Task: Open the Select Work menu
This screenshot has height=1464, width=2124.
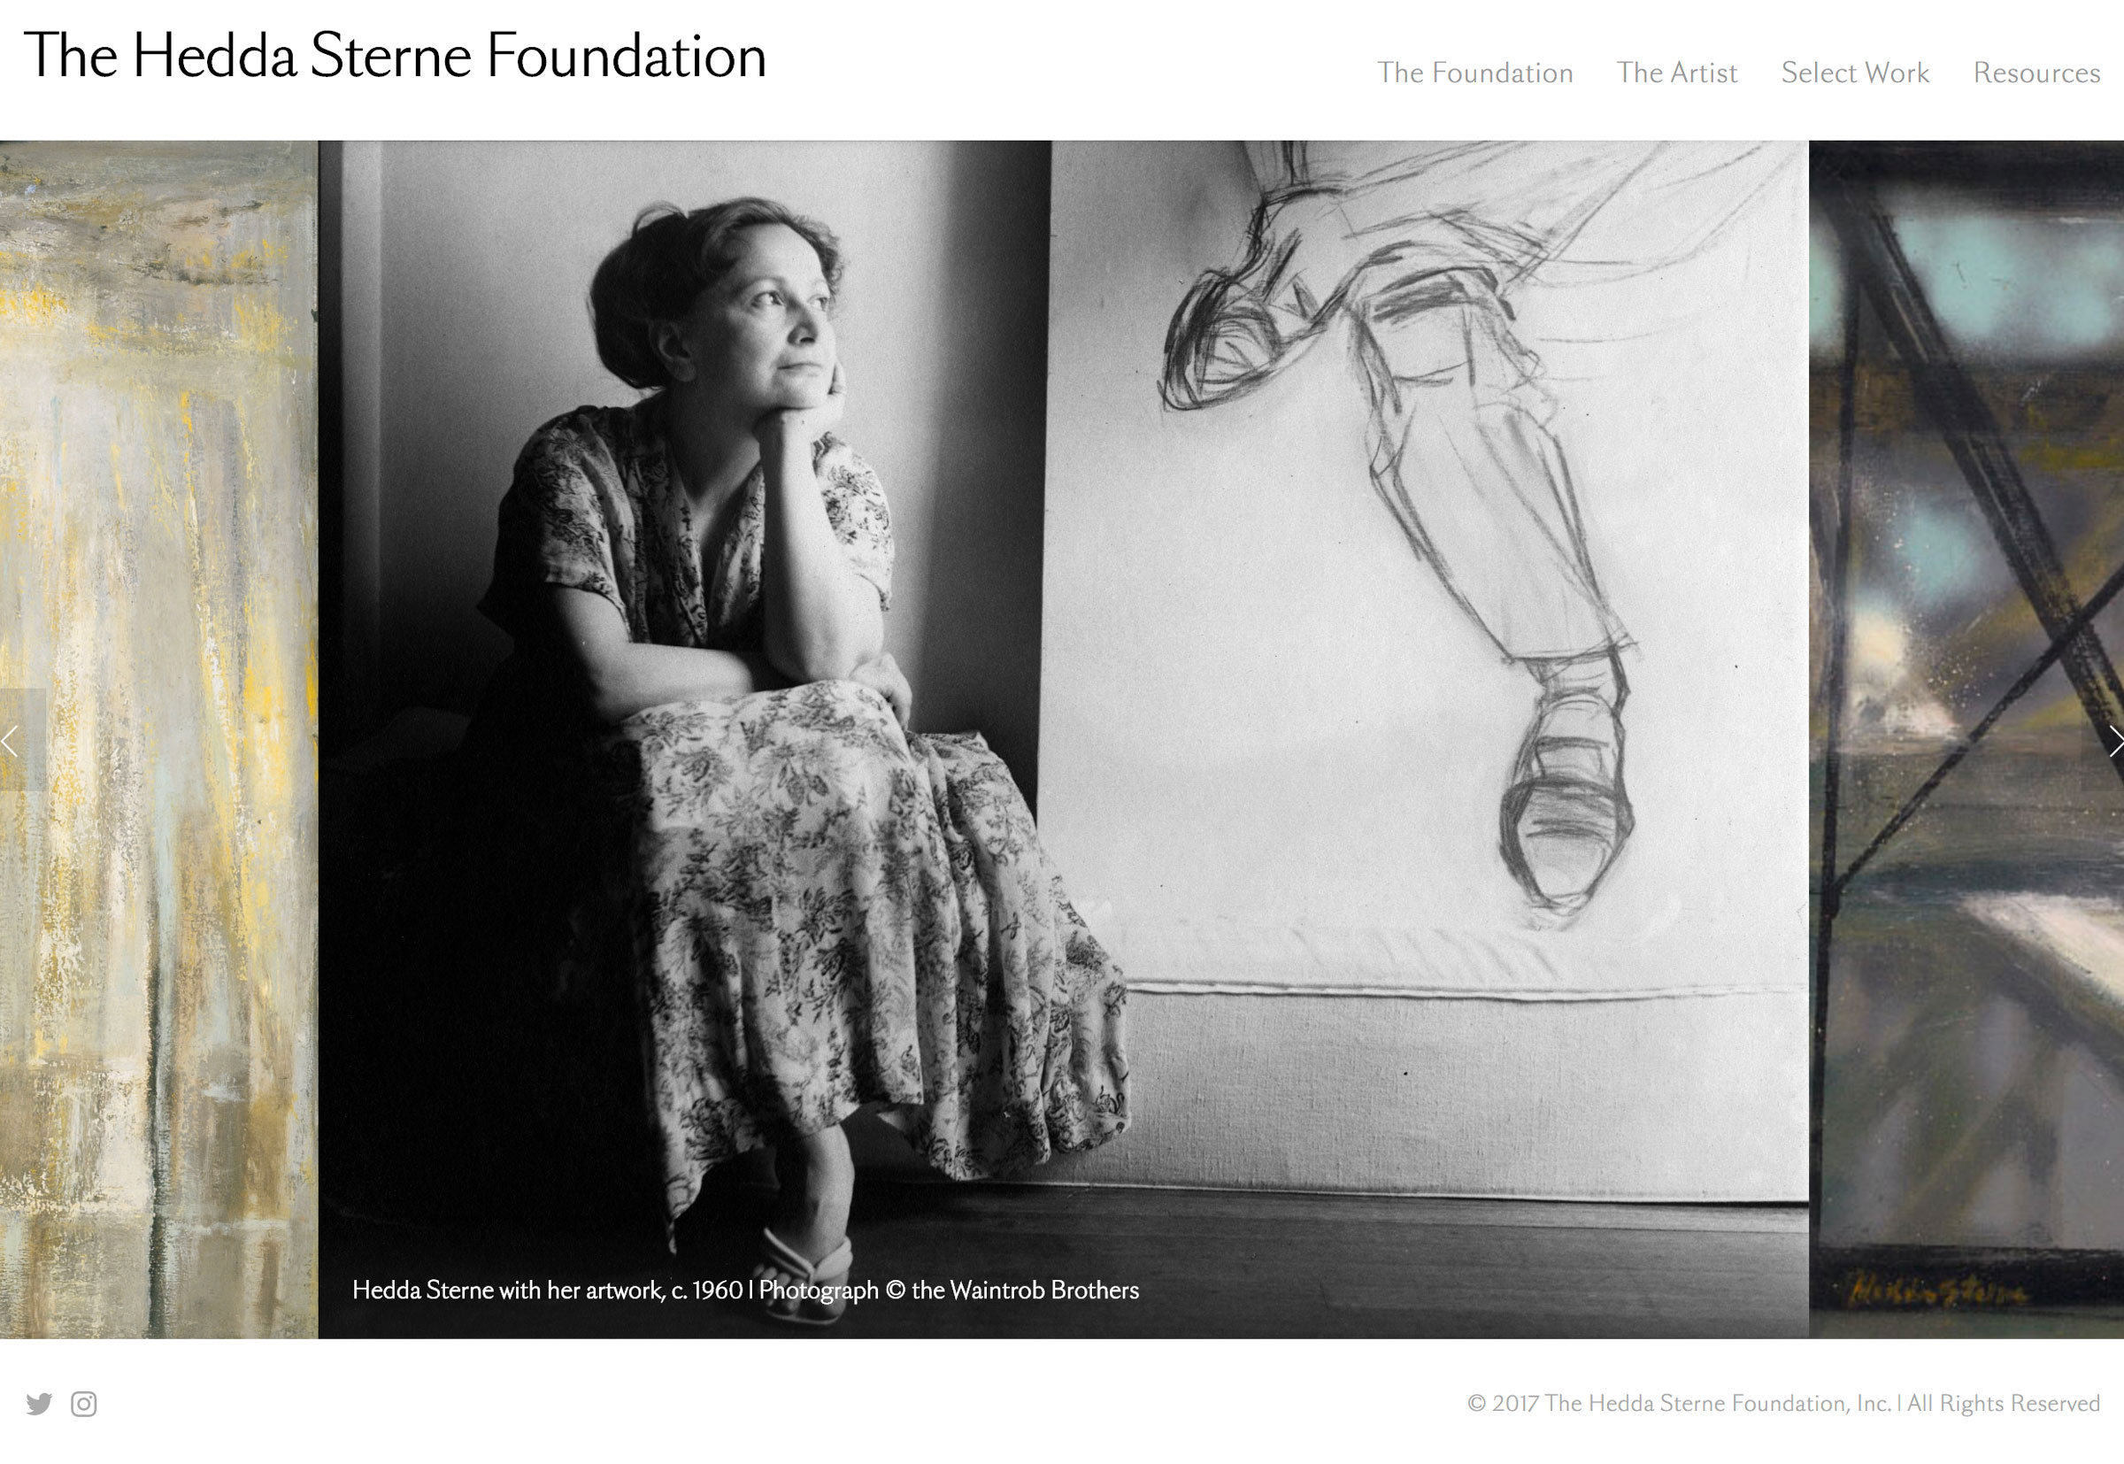Action: click(x=1854, y=73)
